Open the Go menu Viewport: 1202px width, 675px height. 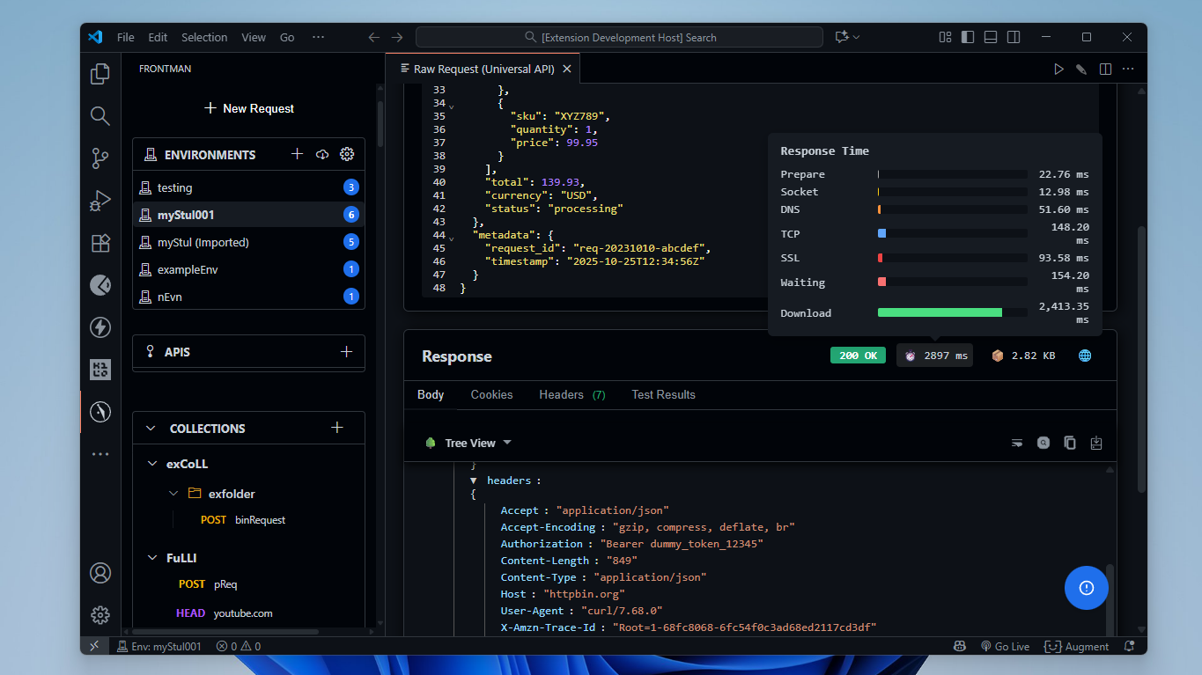(287, 37)
